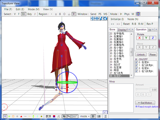Toggle the 影 shadow button
This screenshot has width=160, height=120.
tap(93, 116)
